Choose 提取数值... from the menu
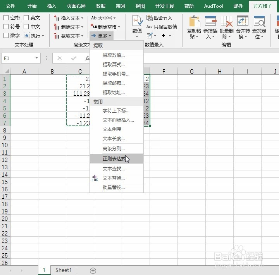Viewport: 279px width, 275px height. tap(117, 55)
